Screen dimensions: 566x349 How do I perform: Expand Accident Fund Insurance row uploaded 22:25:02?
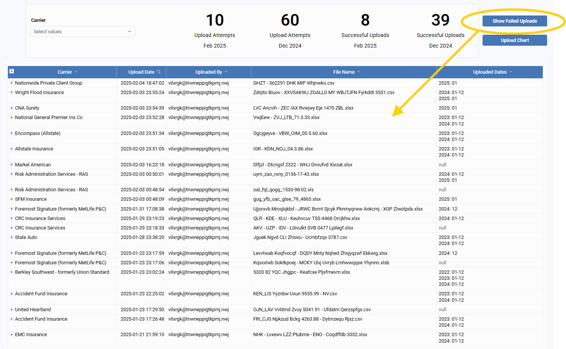(x=12, y=293)
